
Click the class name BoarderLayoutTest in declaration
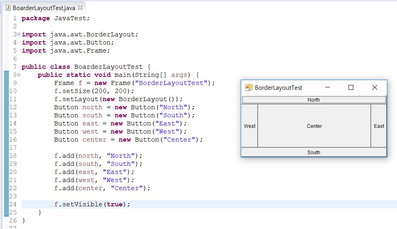point(108,67)
